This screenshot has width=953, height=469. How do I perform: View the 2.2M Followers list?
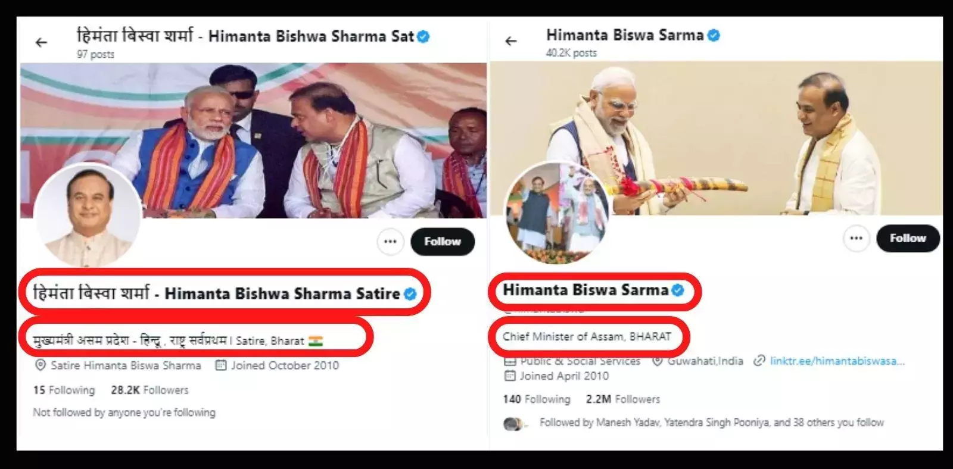622,399
